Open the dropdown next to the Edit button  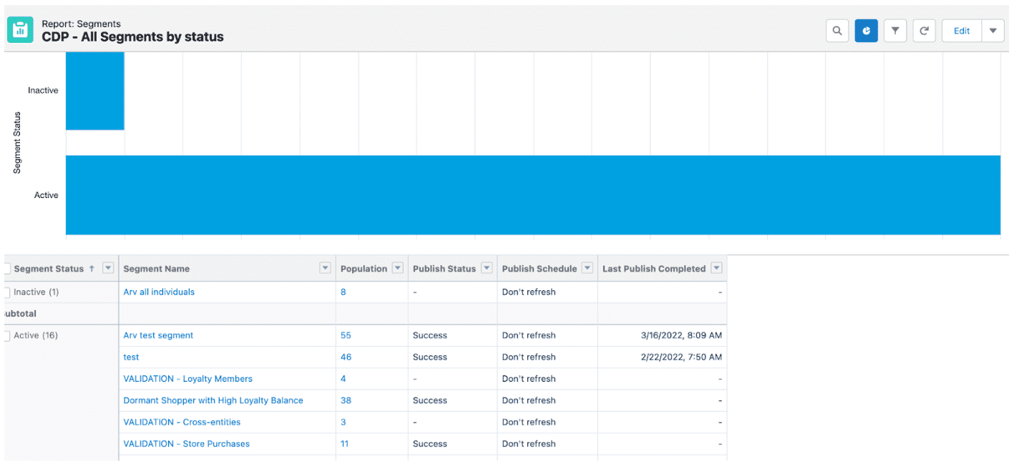point(993,30)
